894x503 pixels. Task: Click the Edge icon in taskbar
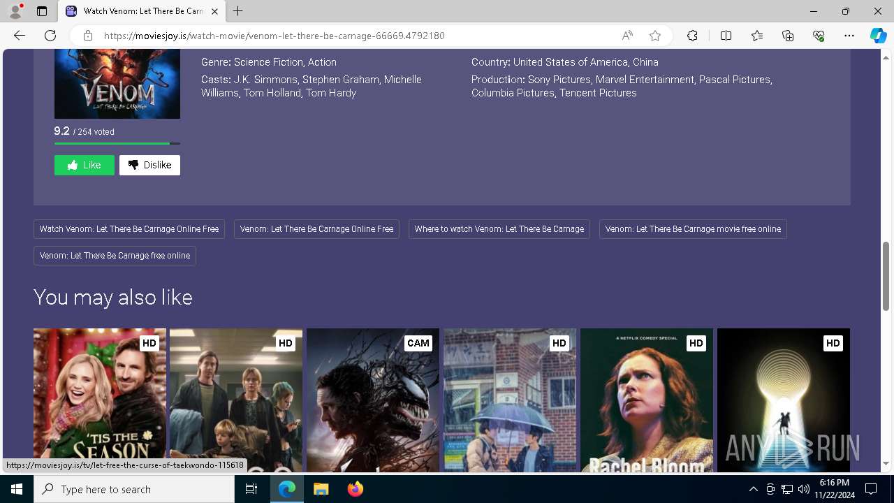point(287,489)
